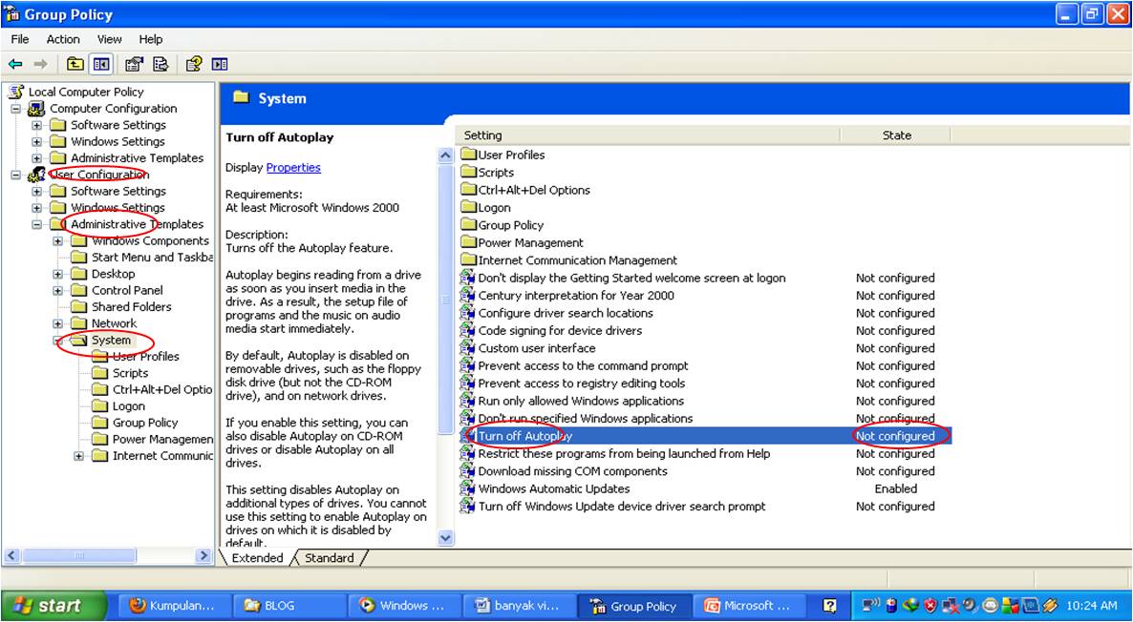The height and width of the screenshot is (622, 1133).
Task: Open the Firefox Kumpulan taskbar button
Action: tap(174, 606)
